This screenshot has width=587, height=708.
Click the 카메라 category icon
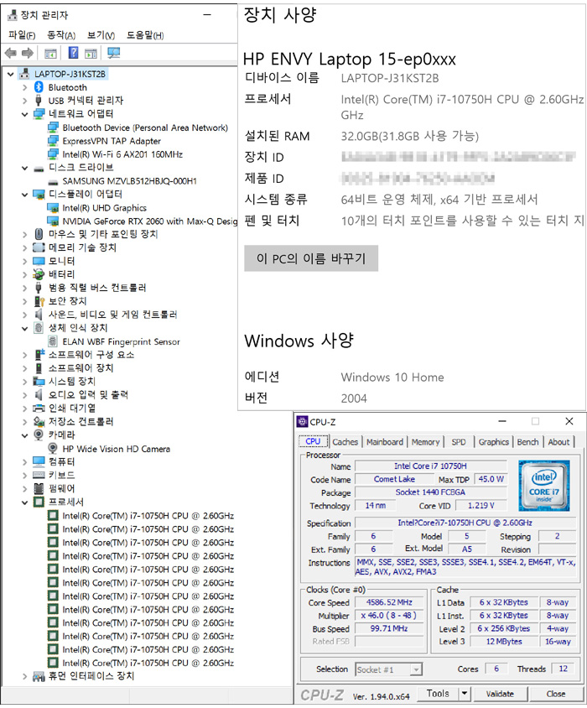39,435
